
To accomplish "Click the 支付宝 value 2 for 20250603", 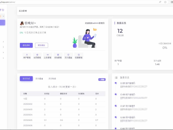I will pyautogui.click(x=45, y=110).
